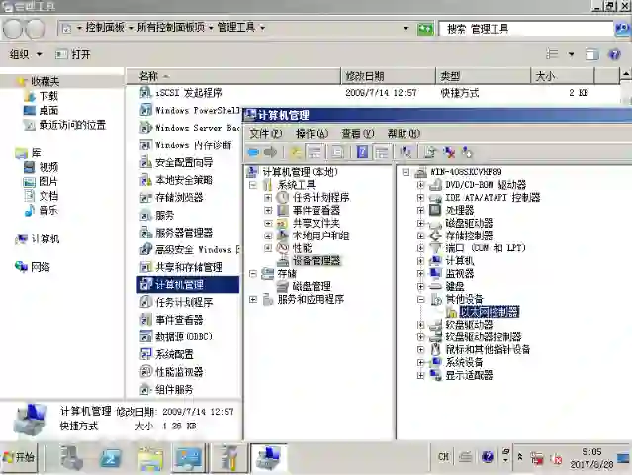The image size is (632, 475).
Task: Click the Update Driver Software toolbar icon
Action: pyautogui.click(x=430, y=152)
